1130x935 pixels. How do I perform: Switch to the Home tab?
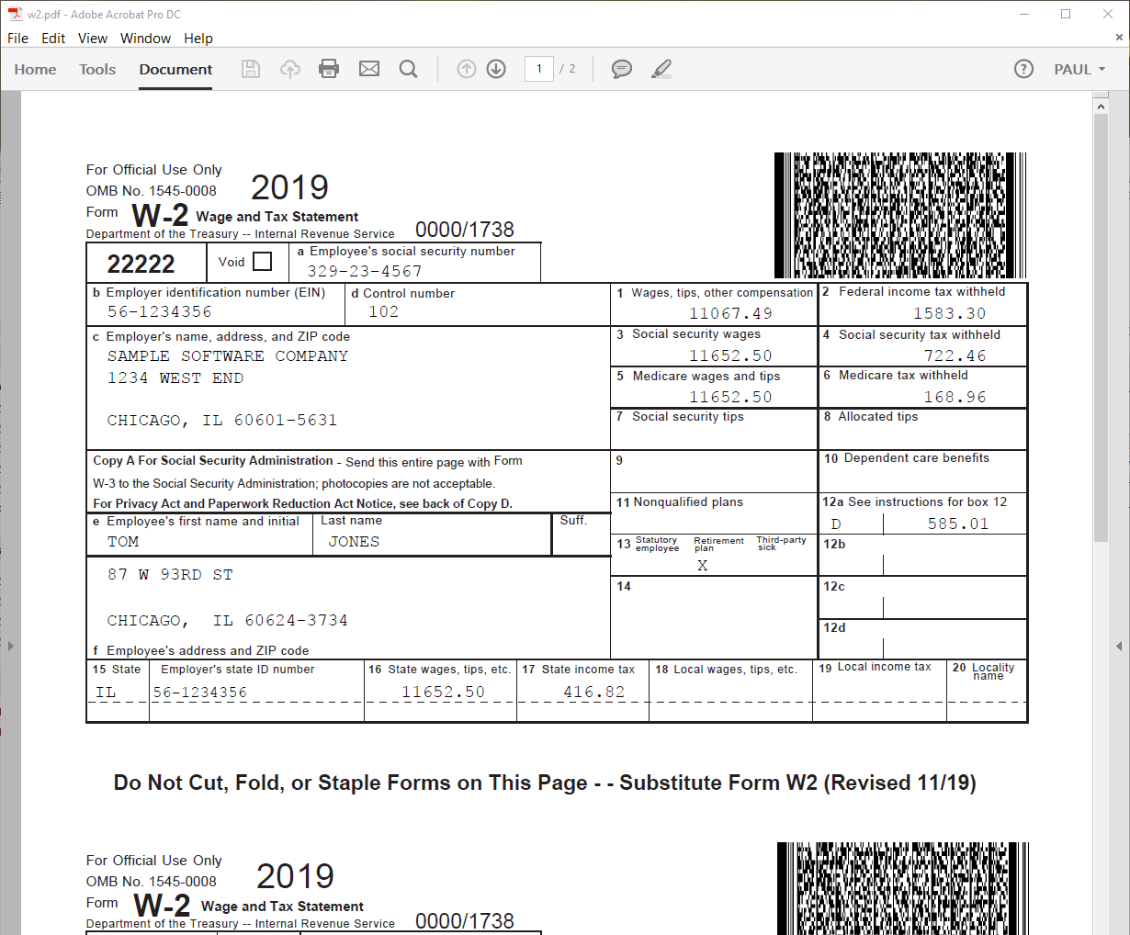coord(35,69)
